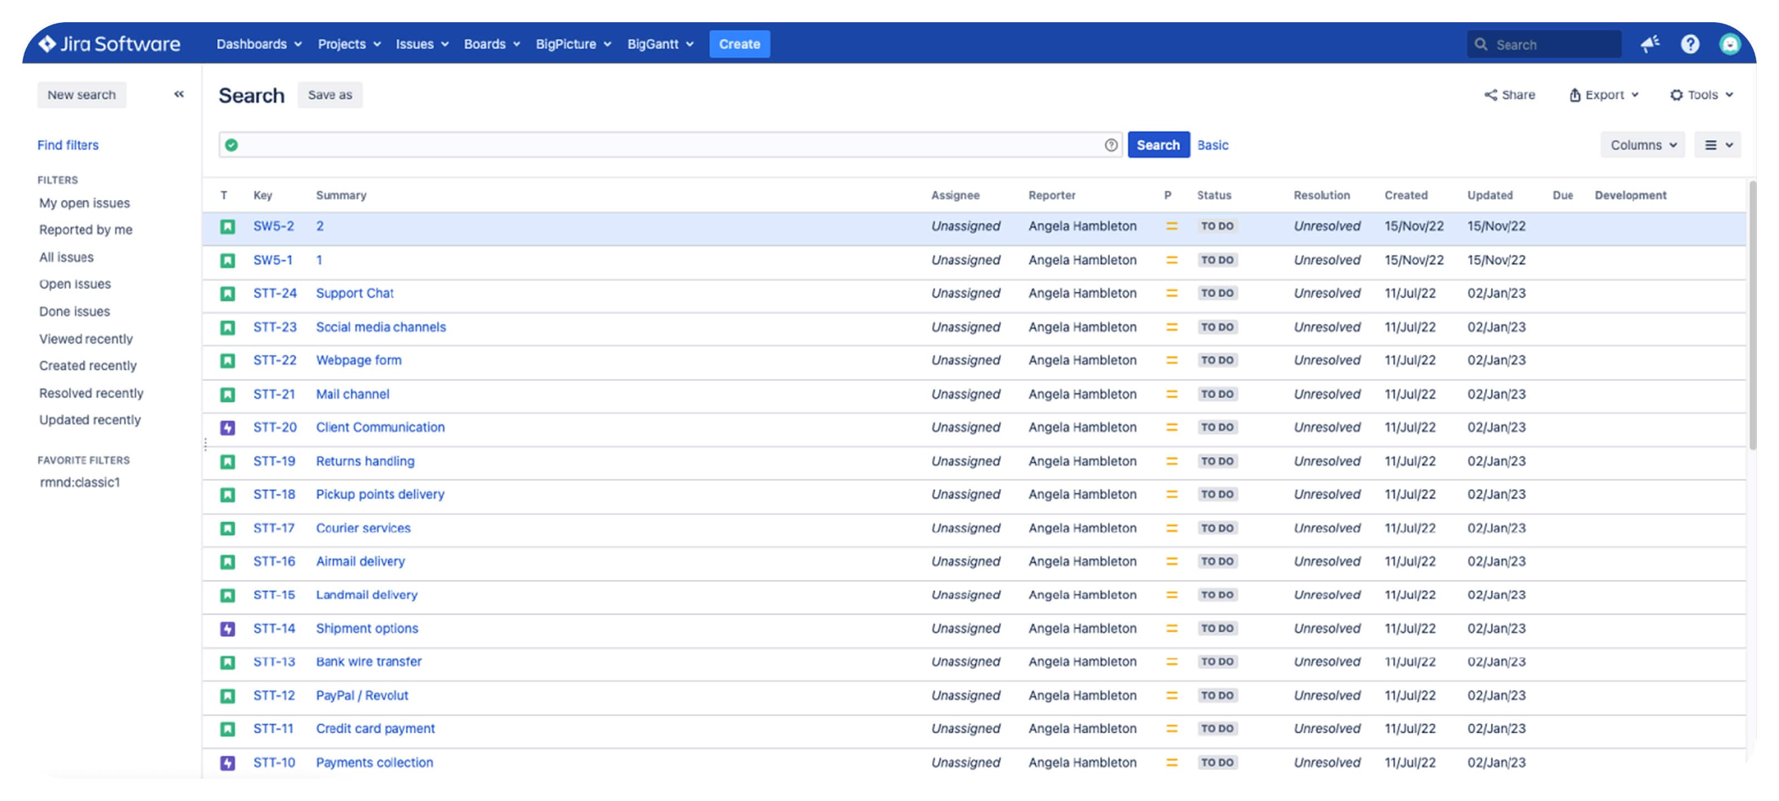1779x801 pixels.
Task: Select the All issues filter
Action: [66, 257]
